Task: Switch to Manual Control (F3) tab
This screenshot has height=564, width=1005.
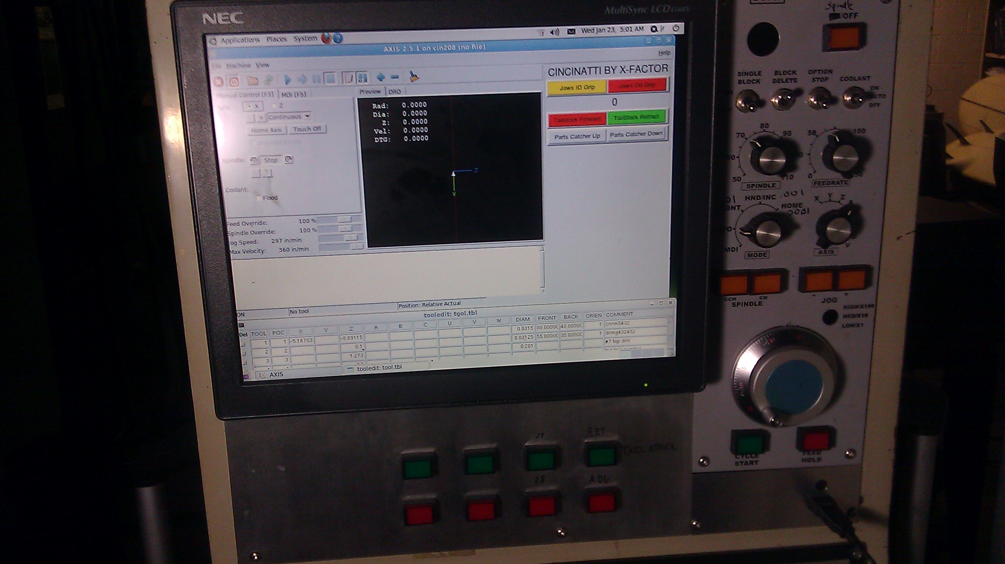Action: pos(245,95)
